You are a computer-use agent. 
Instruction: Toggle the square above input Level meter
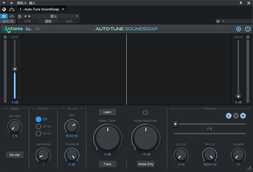[x=5, y=37]
